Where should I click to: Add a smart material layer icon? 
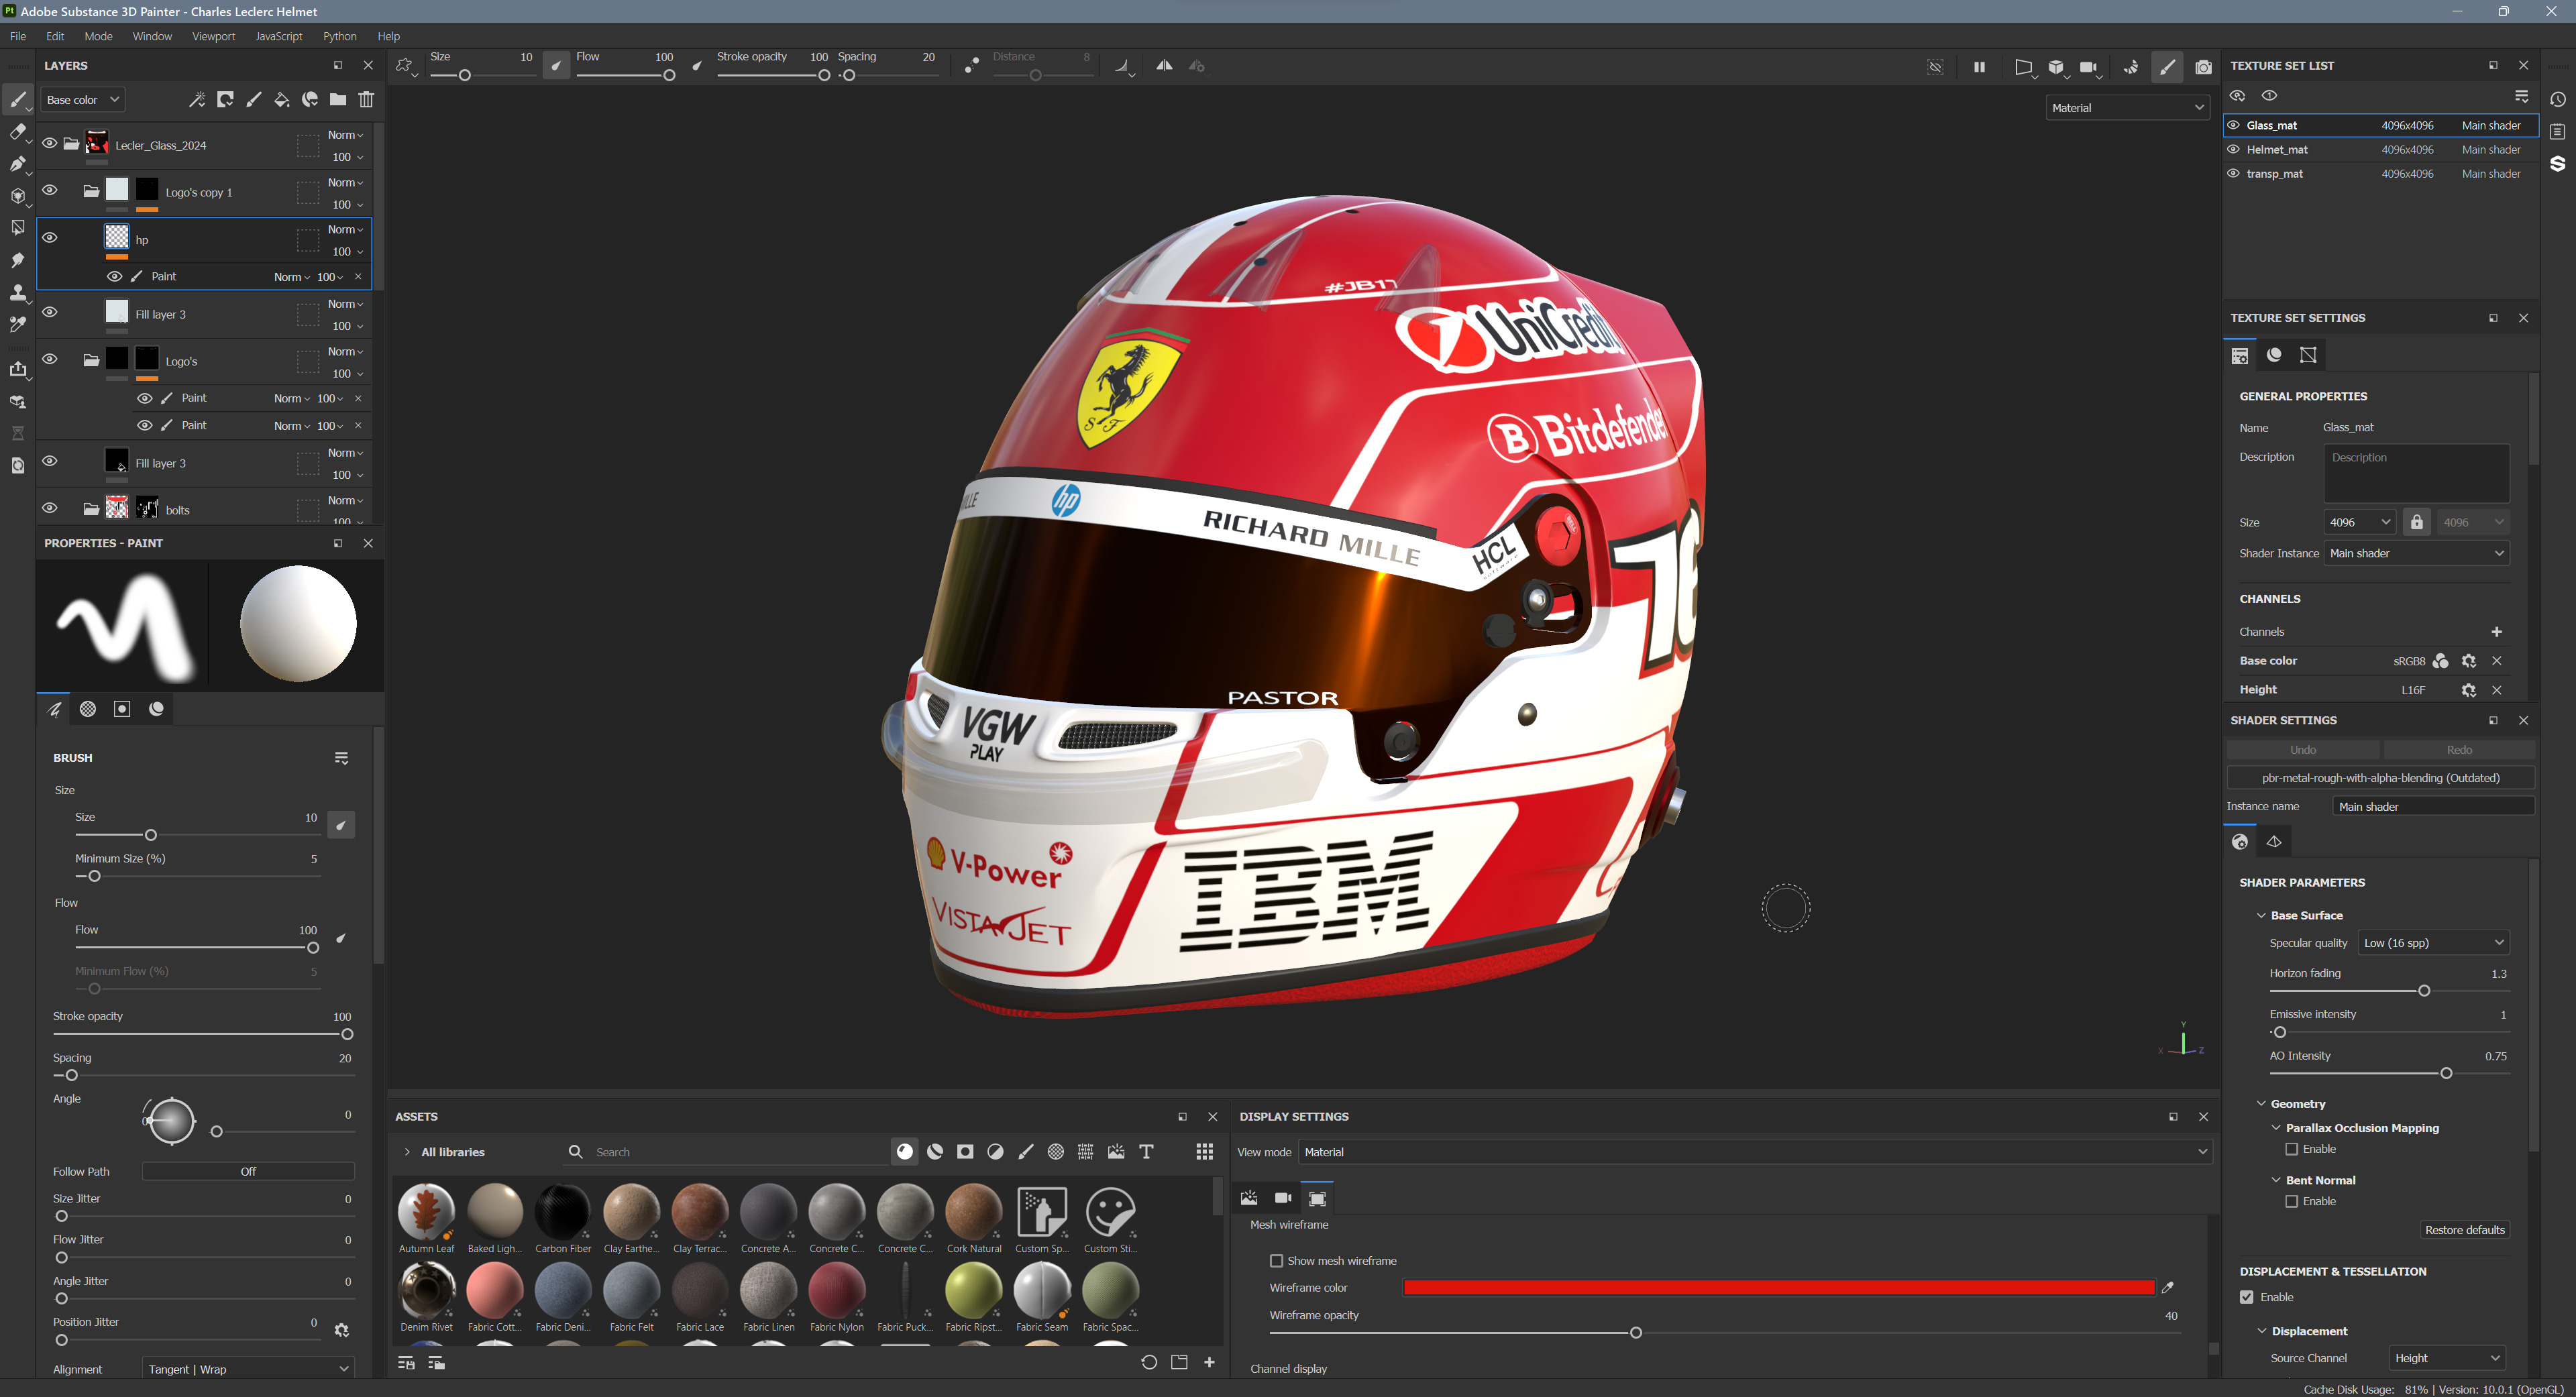[310, 99]
